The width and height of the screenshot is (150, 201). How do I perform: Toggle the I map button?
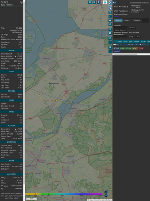pyautogui.click(x=110, y=42)
